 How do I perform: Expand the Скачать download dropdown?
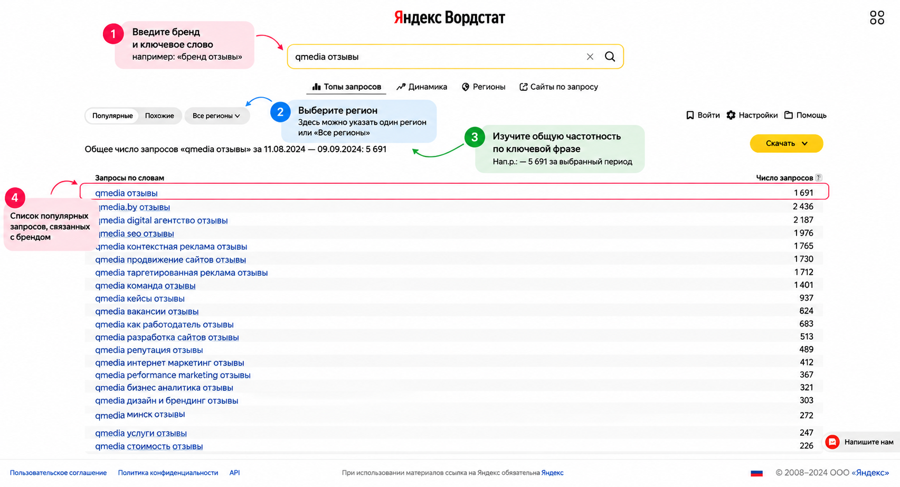point(787,144)
